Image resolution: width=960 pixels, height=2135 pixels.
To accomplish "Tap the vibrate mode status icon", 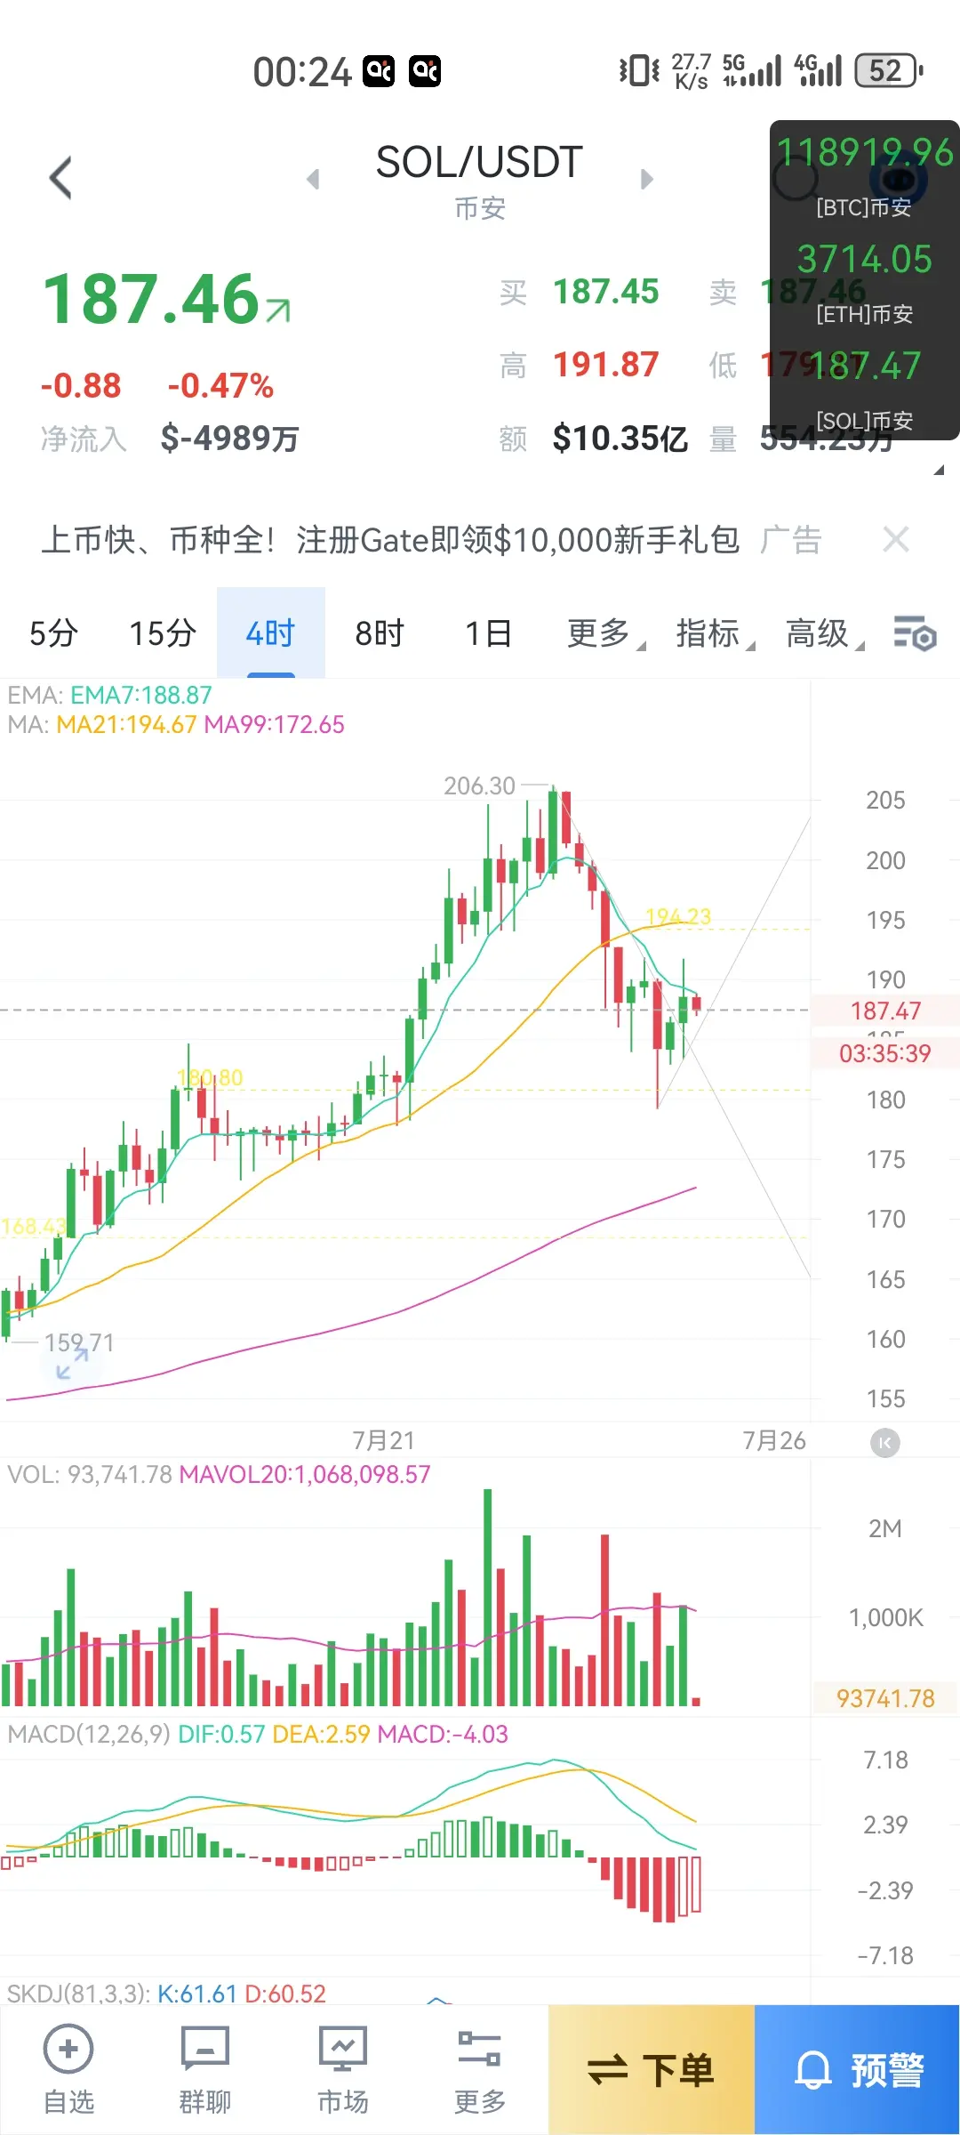I will click(x=639, y=70).
